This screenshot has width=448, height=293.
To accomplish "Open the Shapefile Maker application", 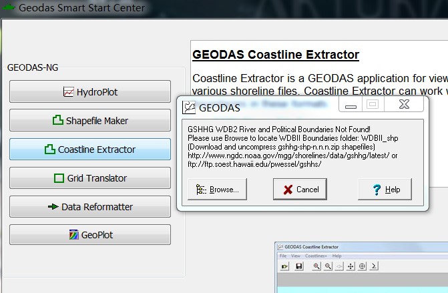I will (90, 120).
